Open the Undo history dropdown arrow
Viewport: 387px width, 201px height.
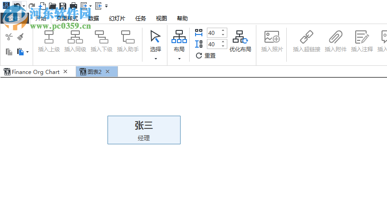tap(24, 6)
